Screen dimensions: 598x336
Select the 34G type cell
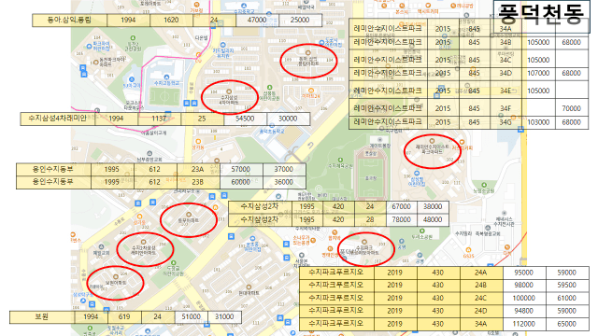click(x=505, y=122)
